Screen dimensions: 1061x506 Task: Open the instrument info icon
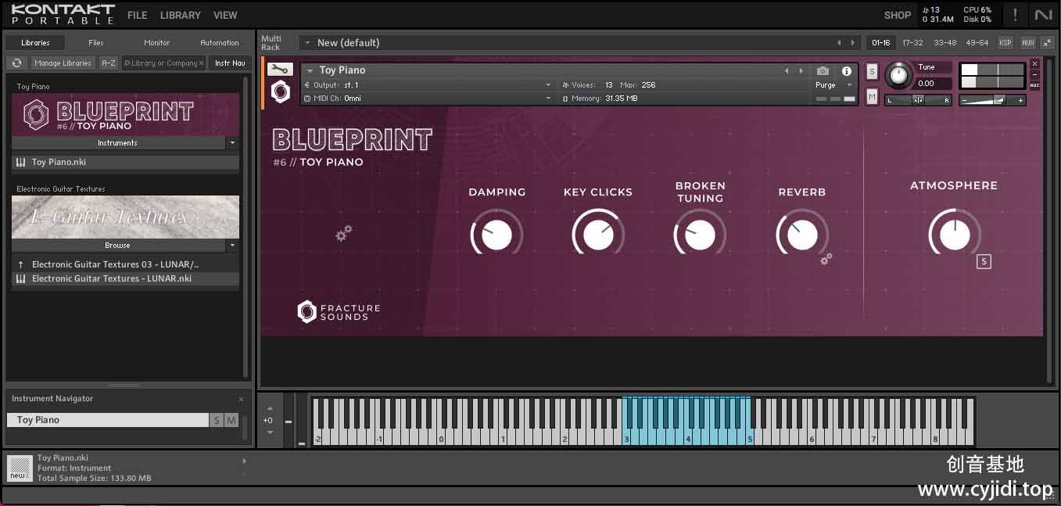(846, 71)
